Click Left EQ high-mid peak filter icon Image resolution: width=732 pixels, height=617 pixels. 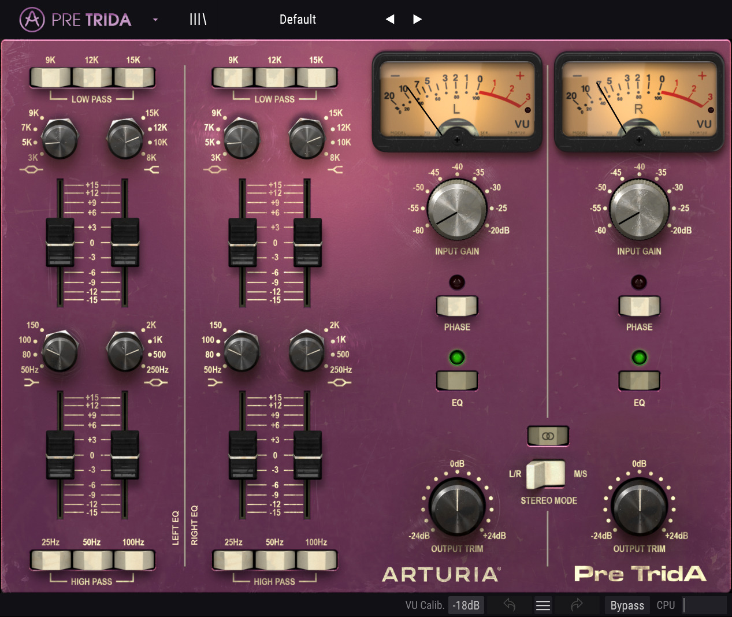click(31, 170)
